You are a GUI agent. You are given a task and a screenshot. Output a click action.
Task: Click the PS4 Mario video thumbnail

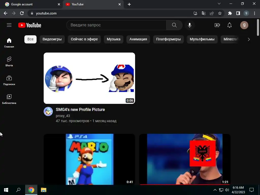(89, 159)
